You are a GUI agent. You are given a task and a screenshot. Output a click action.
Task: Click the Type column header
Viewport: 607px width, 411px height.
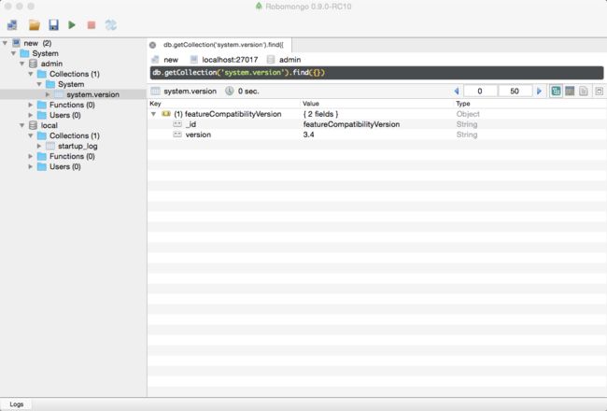pyautogui.click(x=463, y=104)
